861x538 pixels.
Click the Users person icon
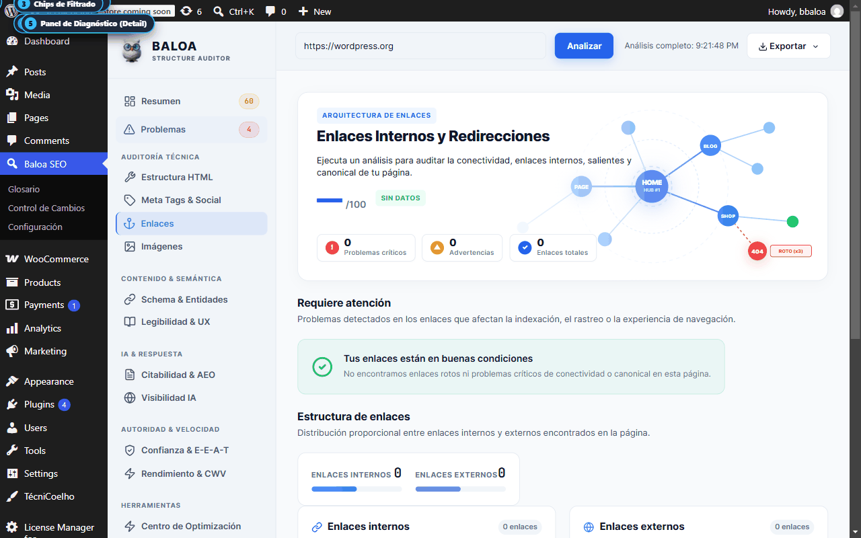[12, 428]
